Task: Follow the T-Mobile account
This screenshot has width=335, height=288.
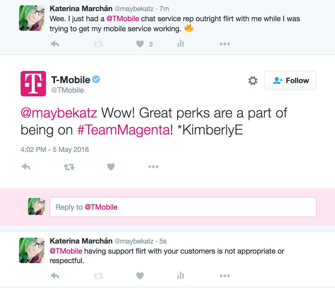Action: [x=290, y=81]
